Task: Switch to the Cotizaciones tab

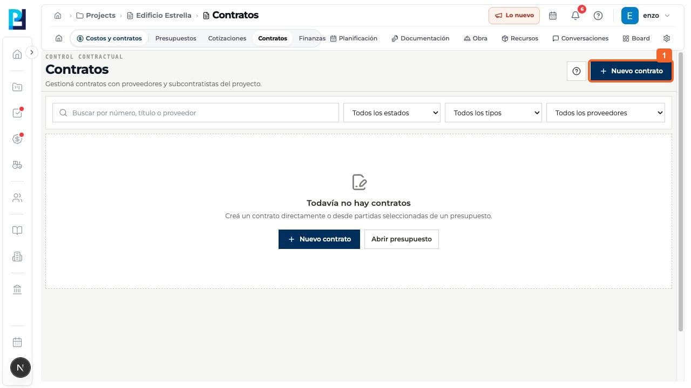Action: pos(227,38)
